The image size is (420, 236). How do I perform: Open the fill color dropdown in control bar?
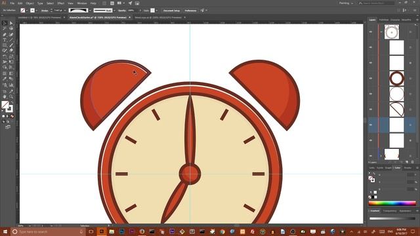point(27,10)
